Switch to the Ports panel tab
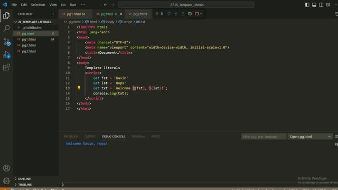The height and width of the screenshot is (190, 338). [156, 137]
